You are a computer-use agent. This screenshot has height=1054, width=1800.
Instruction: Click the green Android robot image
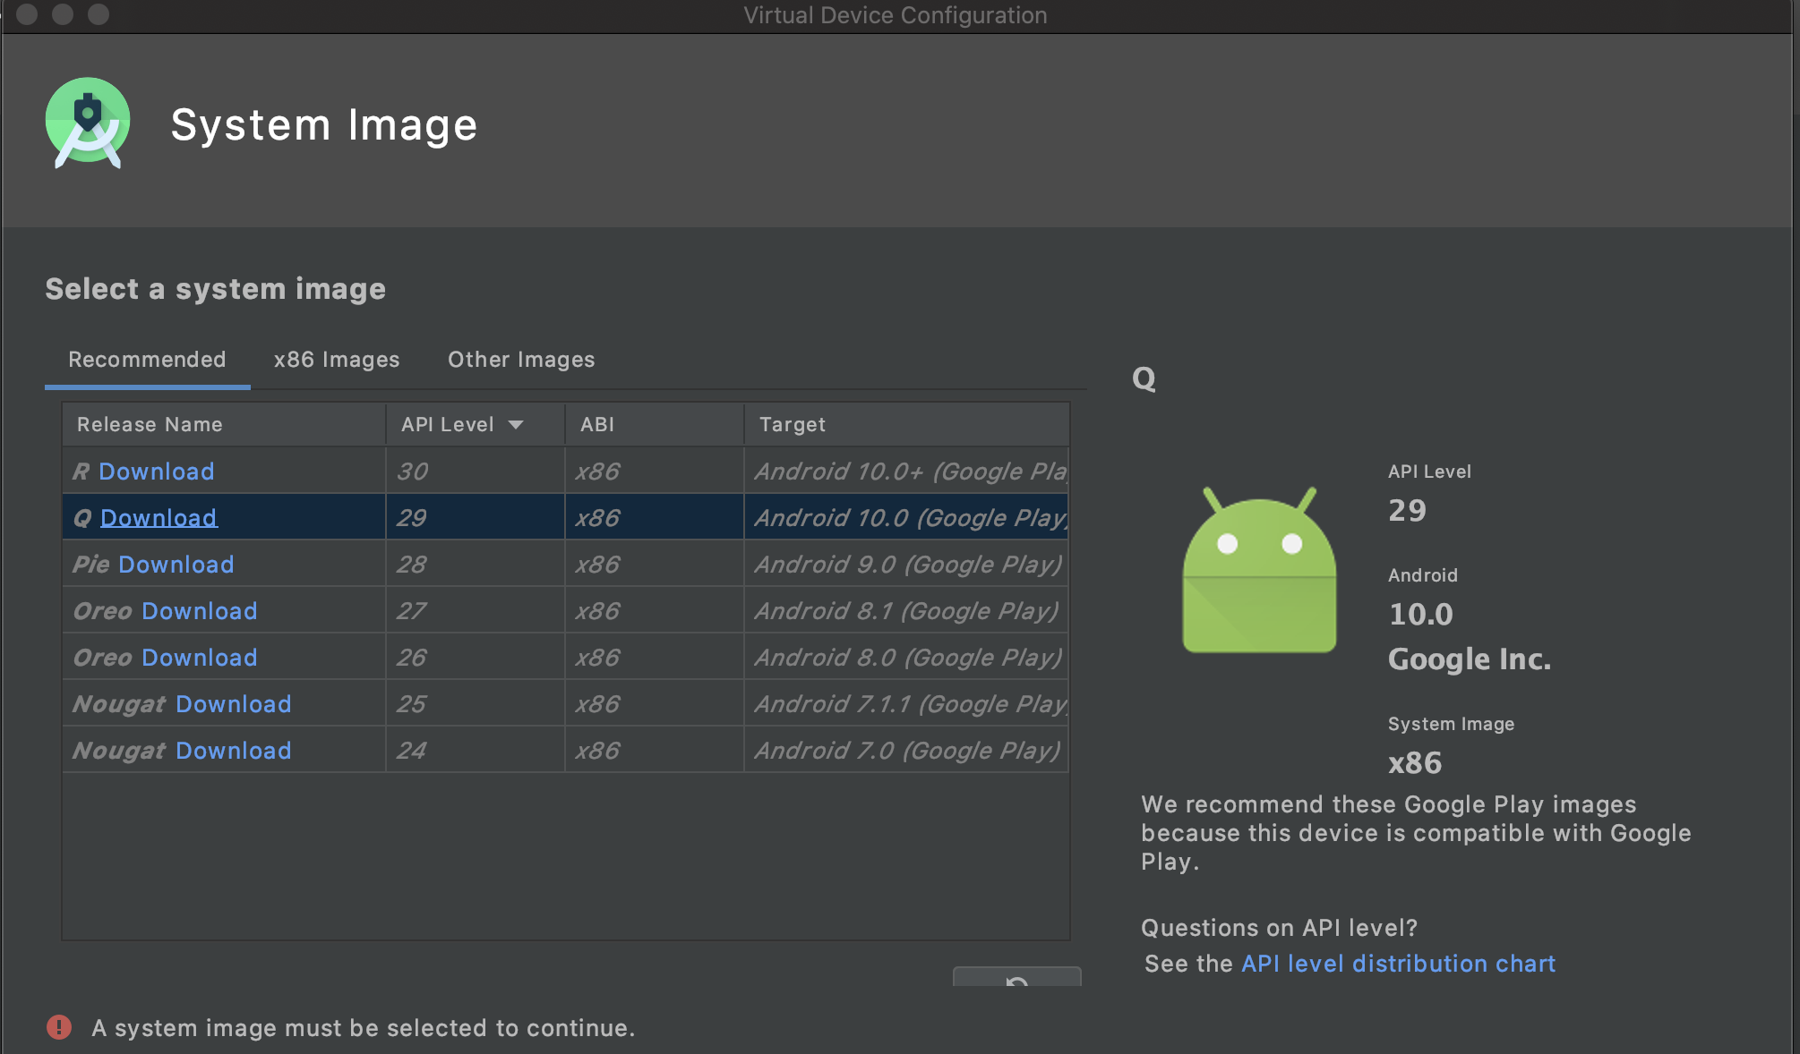point(1259,571)
